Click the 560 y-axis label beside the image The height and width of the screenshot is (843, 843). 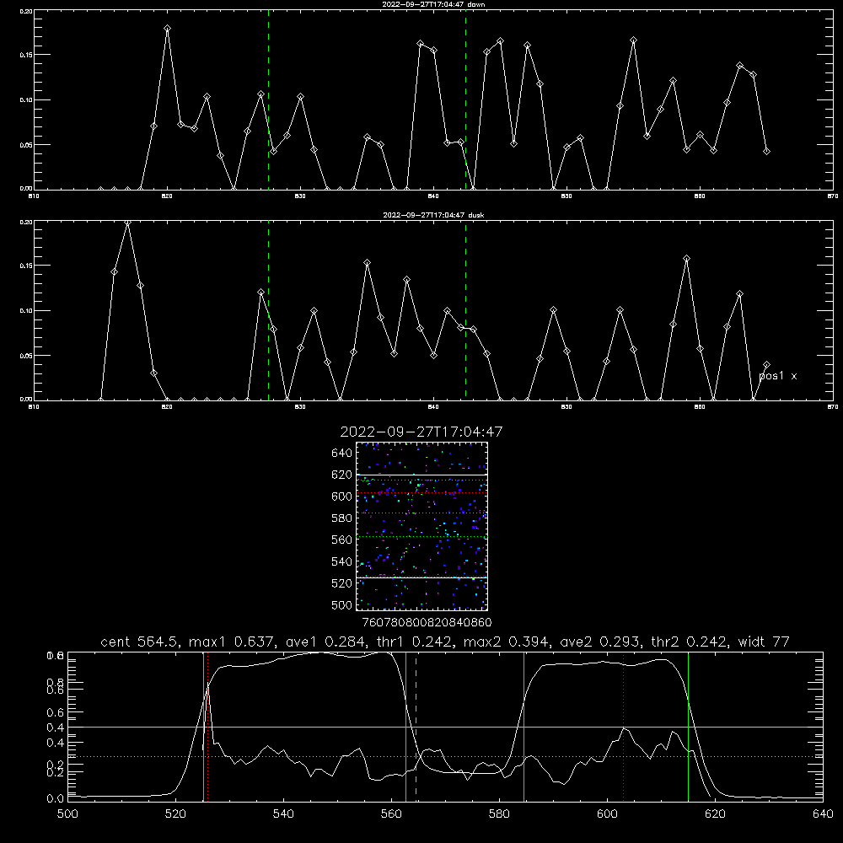pos(342,540)
